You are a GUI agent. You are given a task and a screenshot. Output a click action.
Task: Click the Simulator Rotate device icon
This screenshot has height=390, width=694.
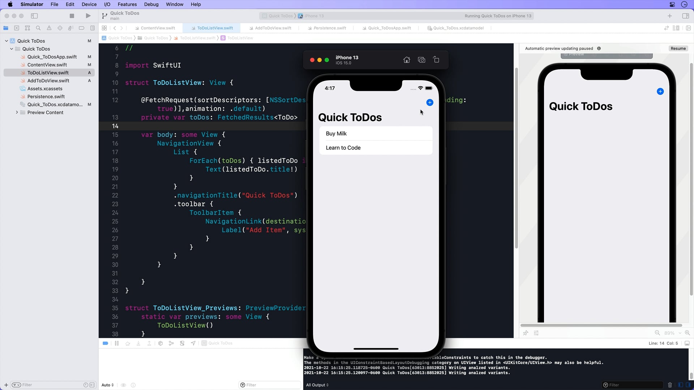pyautogui.click(x=436, y=60)
